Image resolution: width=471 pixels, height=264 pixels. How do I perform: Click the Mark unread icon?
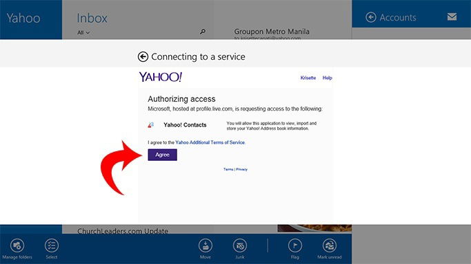pos(330,245)
